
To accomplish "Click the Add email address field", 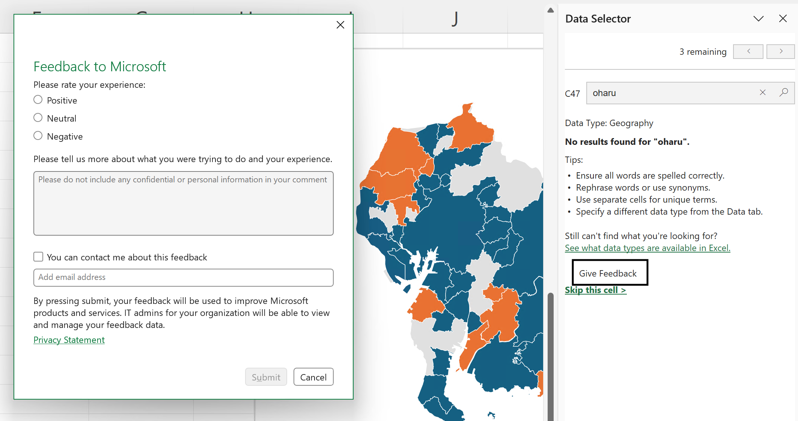I will tap(184, 278).
